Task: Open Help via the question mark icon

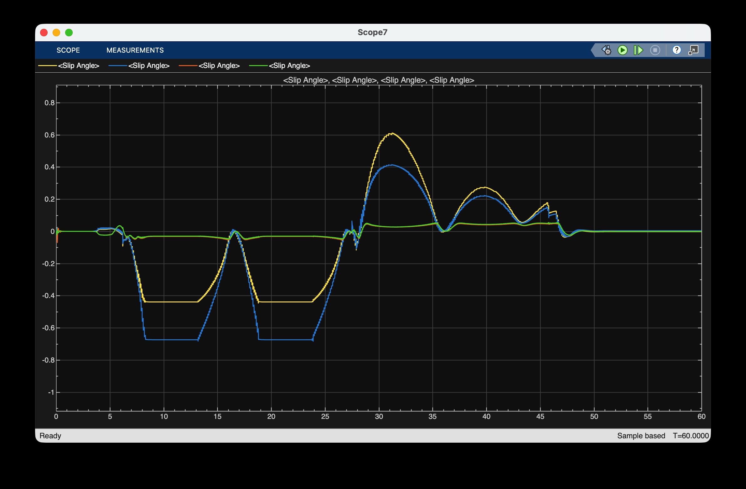Action: (677, 50)
